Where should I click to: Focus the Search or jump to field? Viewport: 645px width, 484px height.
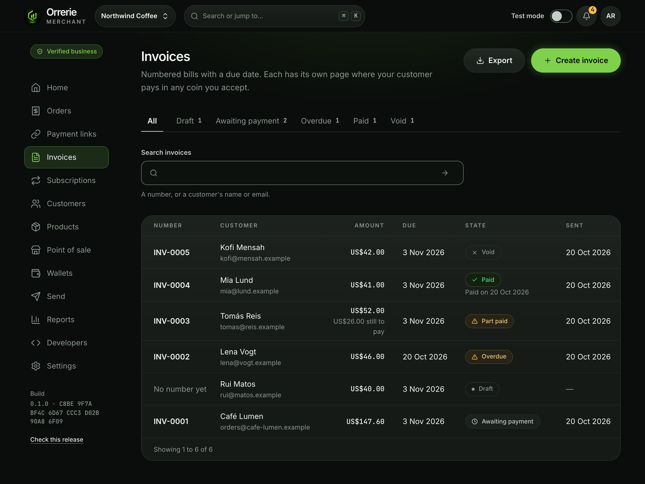pyautogui.click(x=275, y=16)
